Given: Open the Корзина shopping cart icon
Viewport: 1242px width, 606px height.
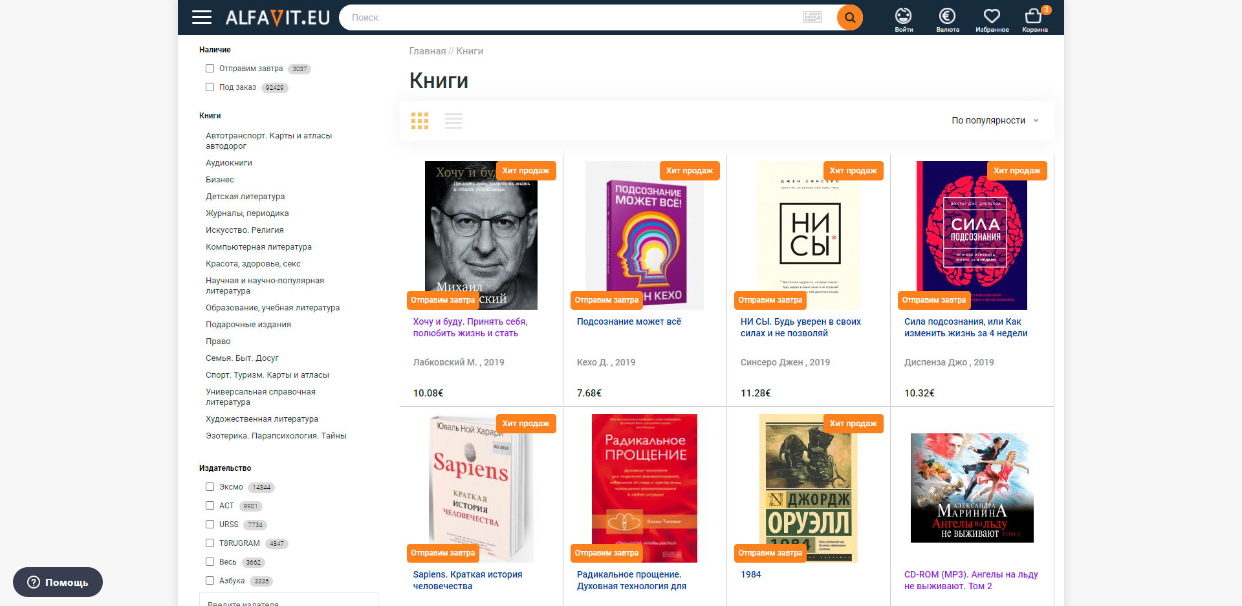Looking at the screenshot, I should pyautogui.click(x=1034, y=19).
